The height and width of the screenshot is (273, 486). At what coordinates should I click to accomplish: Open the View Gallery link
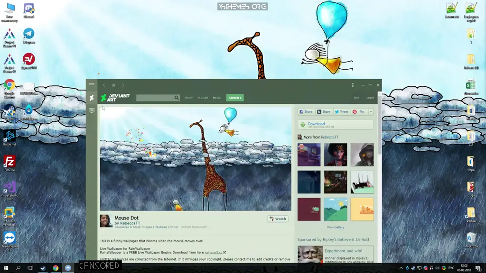coord(335,227)
